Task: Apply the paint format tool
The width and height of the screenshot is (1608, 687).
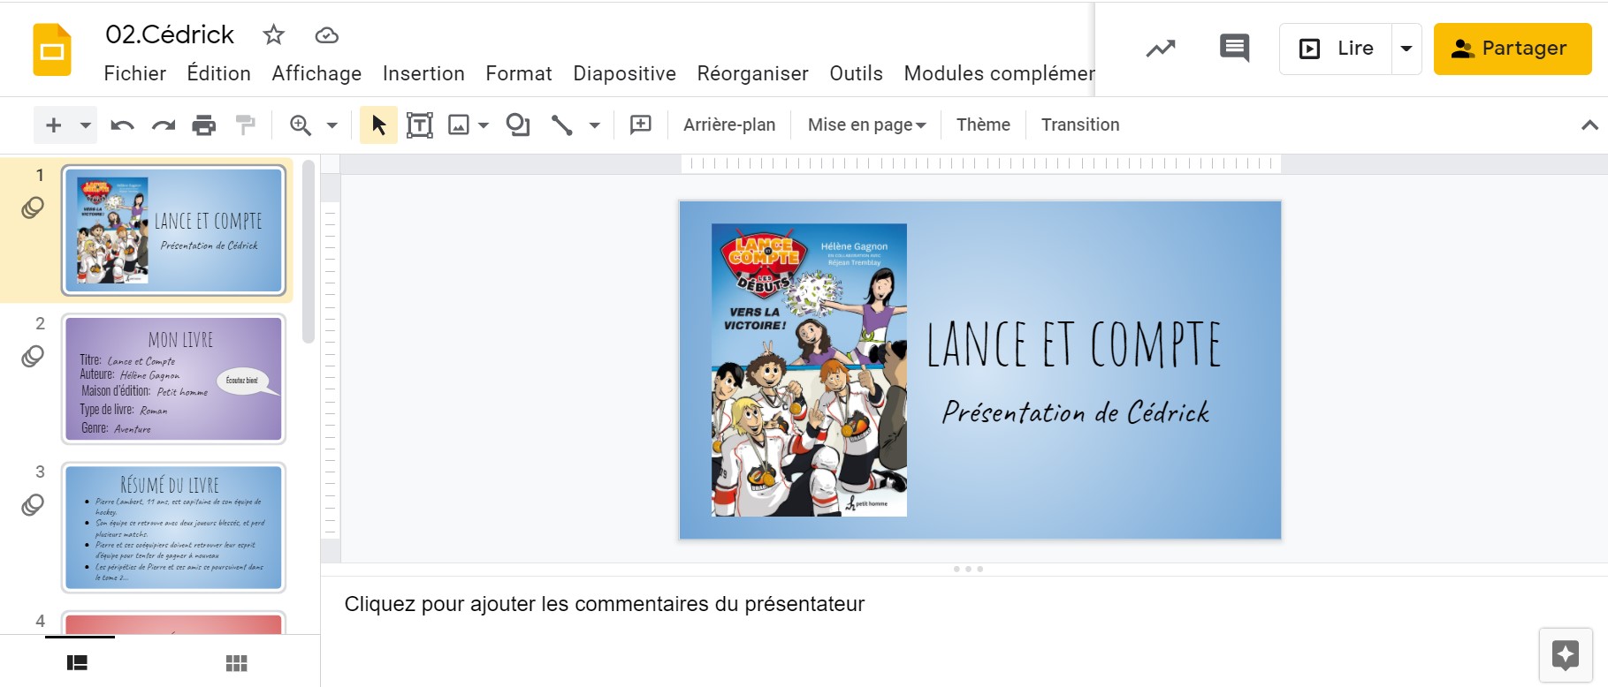Action: coord(246,125)
